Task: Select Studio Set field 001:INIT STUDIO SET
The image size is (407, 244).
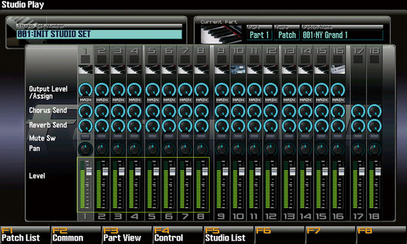Action: tap(99, 34)
